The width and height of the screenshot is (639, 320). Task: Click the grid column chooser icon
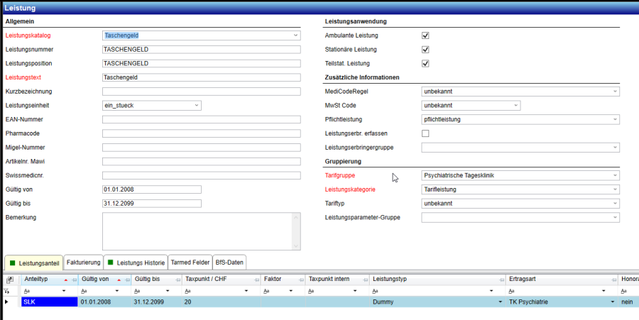point(11,280)
